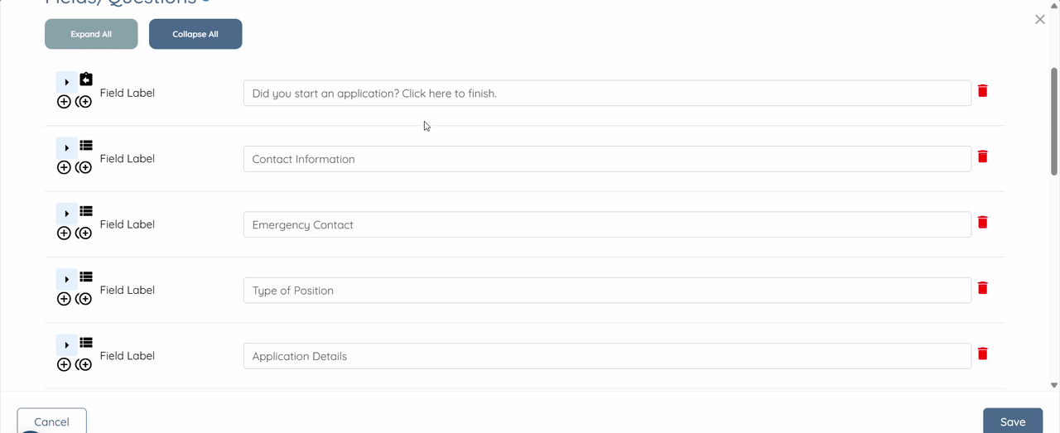Click the Expand All button

point(91,34)
